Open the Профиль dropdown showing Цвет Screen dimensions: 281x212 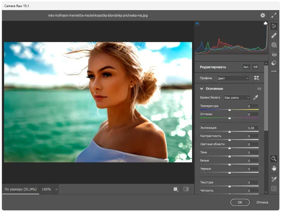tap(233, 78)
